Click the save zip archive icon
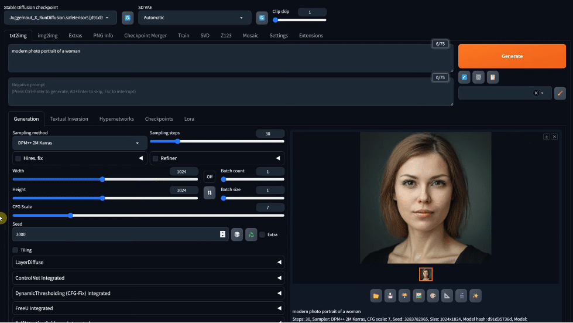Screen dimensions: 573x323 404,295
